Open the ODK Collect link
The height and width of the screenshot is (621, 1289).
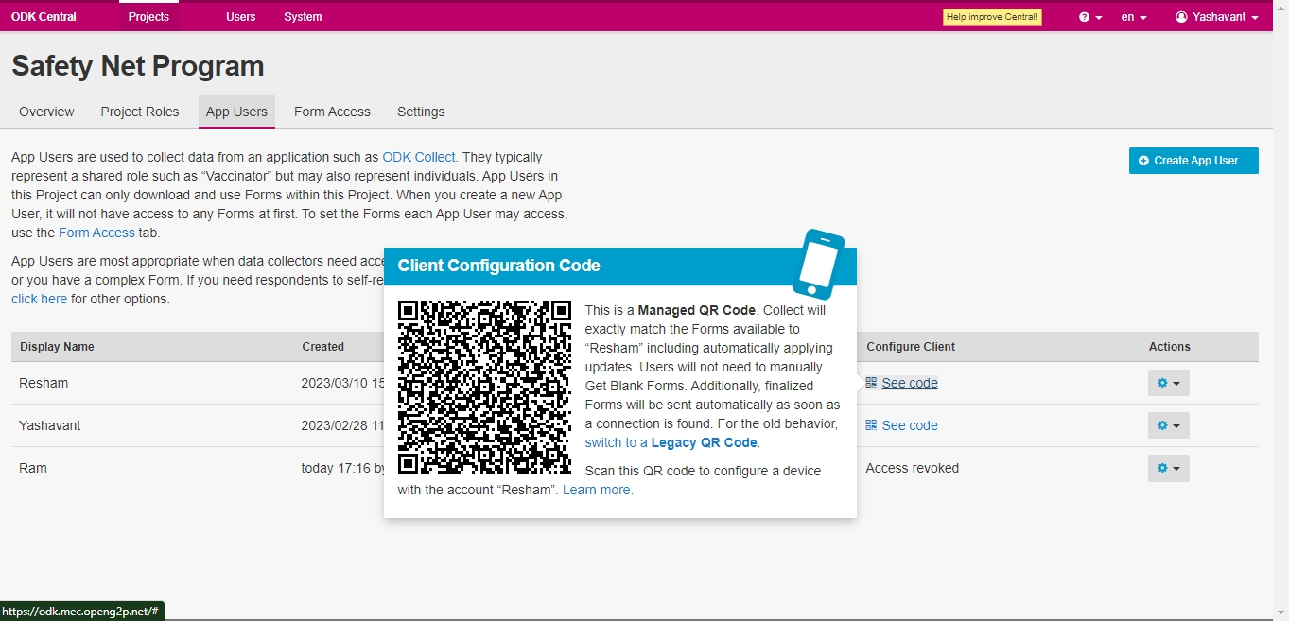[418, 157]
